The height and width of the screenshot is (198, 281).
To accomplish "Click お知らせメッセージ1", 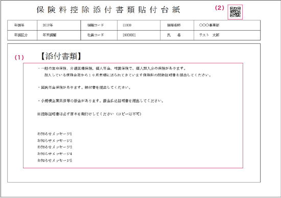I will [55, 134].
